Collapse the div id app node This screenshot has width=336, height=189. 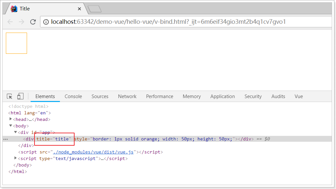(x=15, y=132)
